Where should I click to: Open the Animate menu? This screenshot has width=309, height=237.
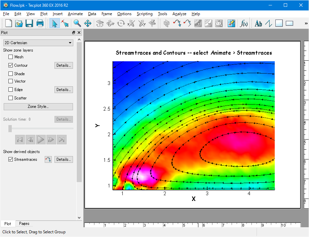point(75,14)
